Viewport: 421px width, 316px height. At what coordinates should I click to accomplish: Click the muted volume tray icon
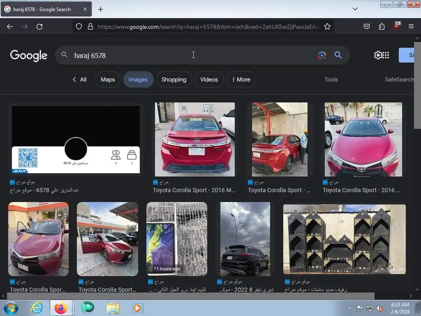tap(379, 308)
